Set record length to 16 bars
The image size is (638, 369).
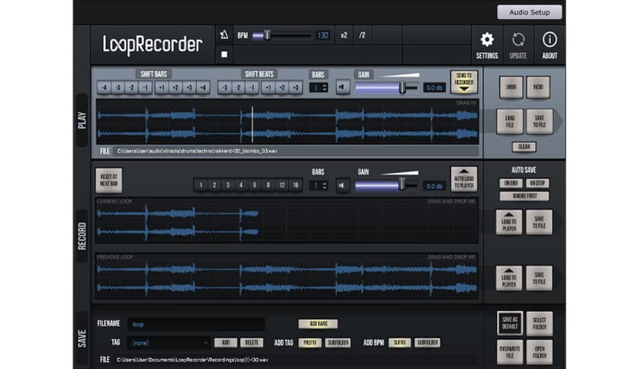(x=295, y=185)
